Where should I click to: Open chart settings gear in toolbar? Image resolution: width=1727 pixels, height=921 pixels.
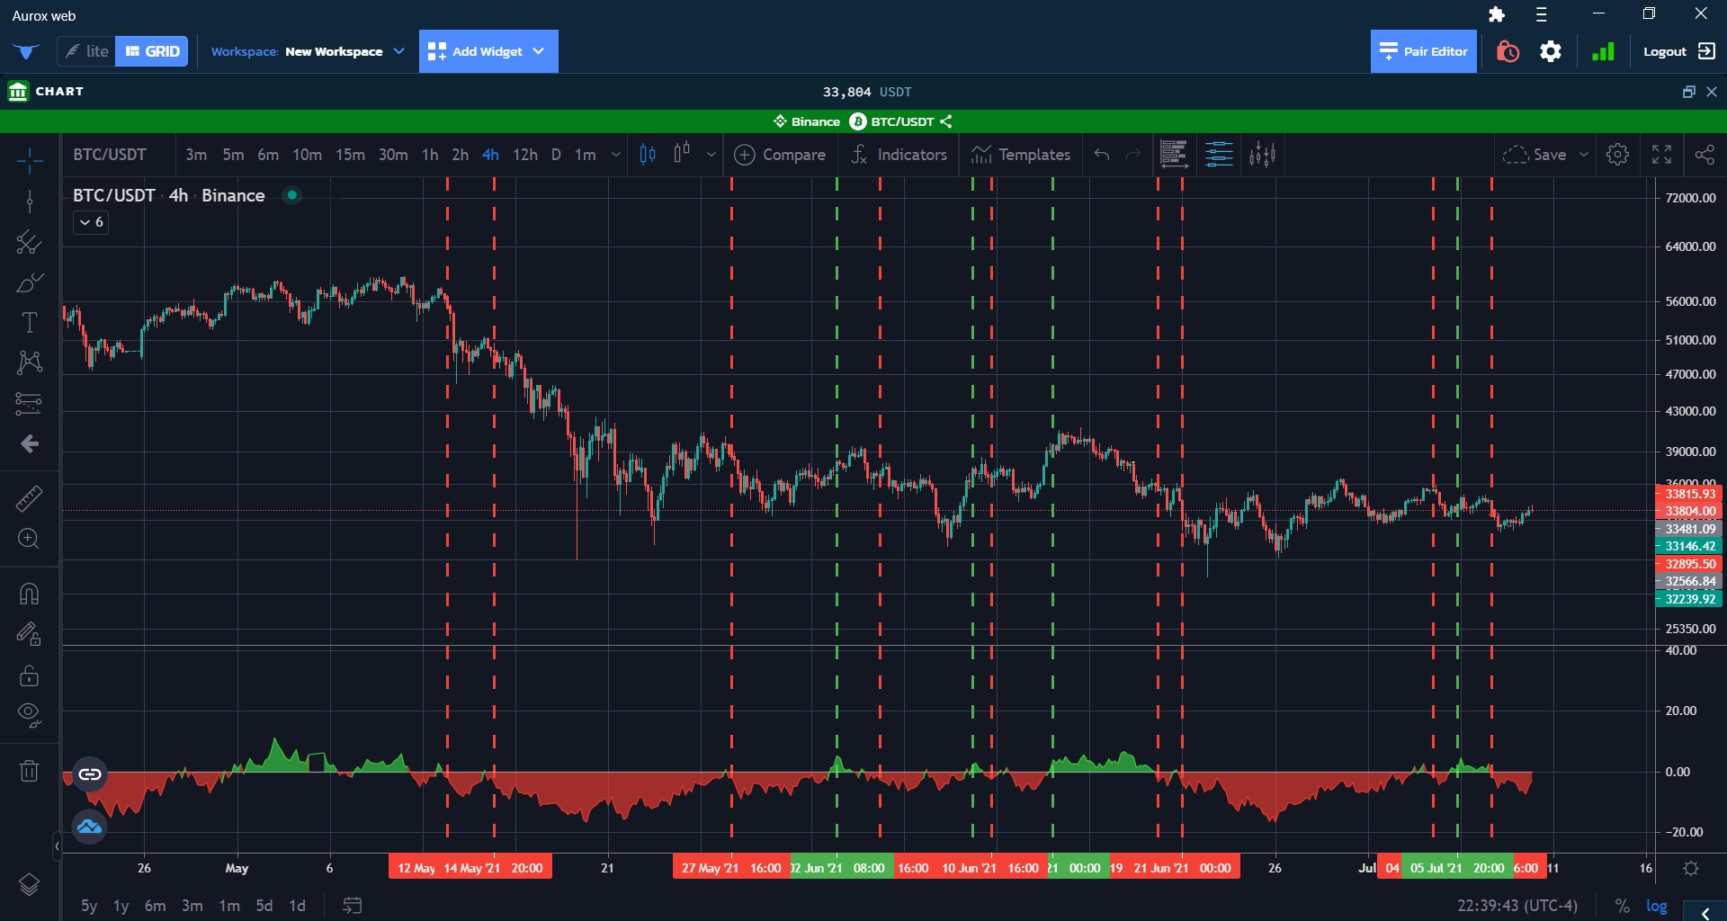coord(1617,155)
